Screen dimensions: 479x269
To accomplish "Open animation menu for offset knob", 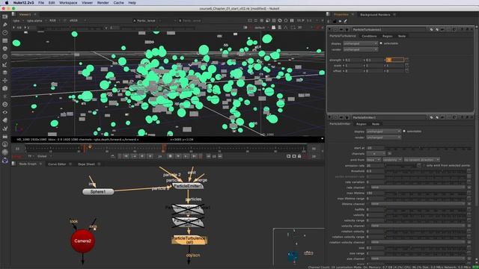I will tap(406, 71).
